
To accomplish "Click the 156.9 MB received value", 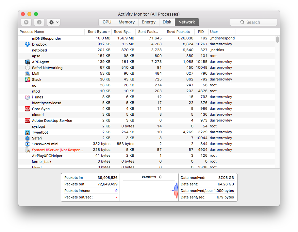I will (126, 38).
